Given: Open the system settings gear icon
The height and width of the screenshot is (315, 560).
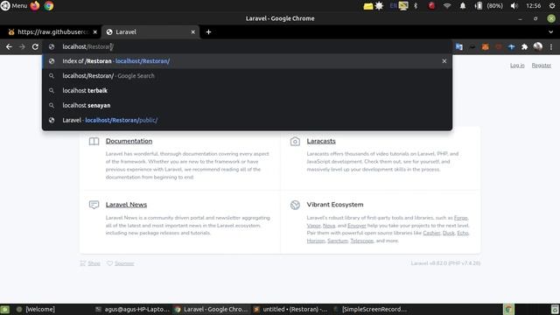Looking at the screenshot, I should click(552, 6).
